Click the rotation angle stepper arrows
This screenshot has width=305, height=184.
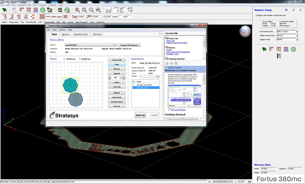coord(120,78)
